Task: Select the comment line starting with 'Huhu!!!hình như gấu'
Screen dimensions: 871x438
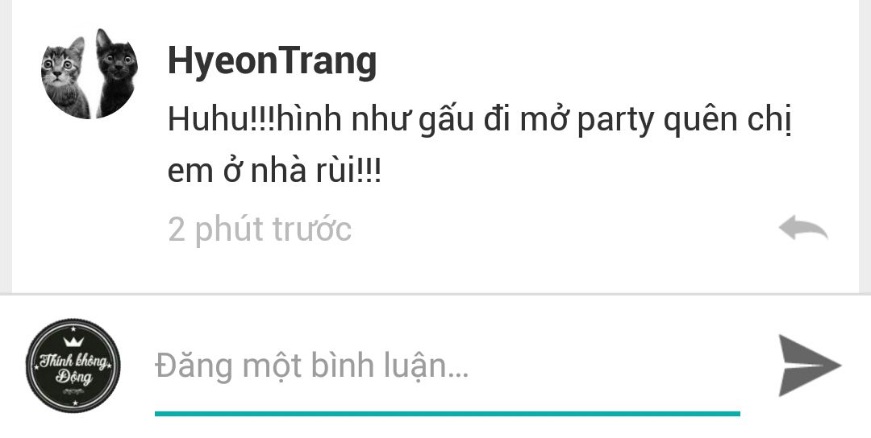Action: [479, 121]
